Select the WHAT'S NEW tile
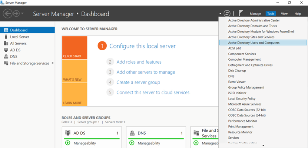 [x=74, y=71]
